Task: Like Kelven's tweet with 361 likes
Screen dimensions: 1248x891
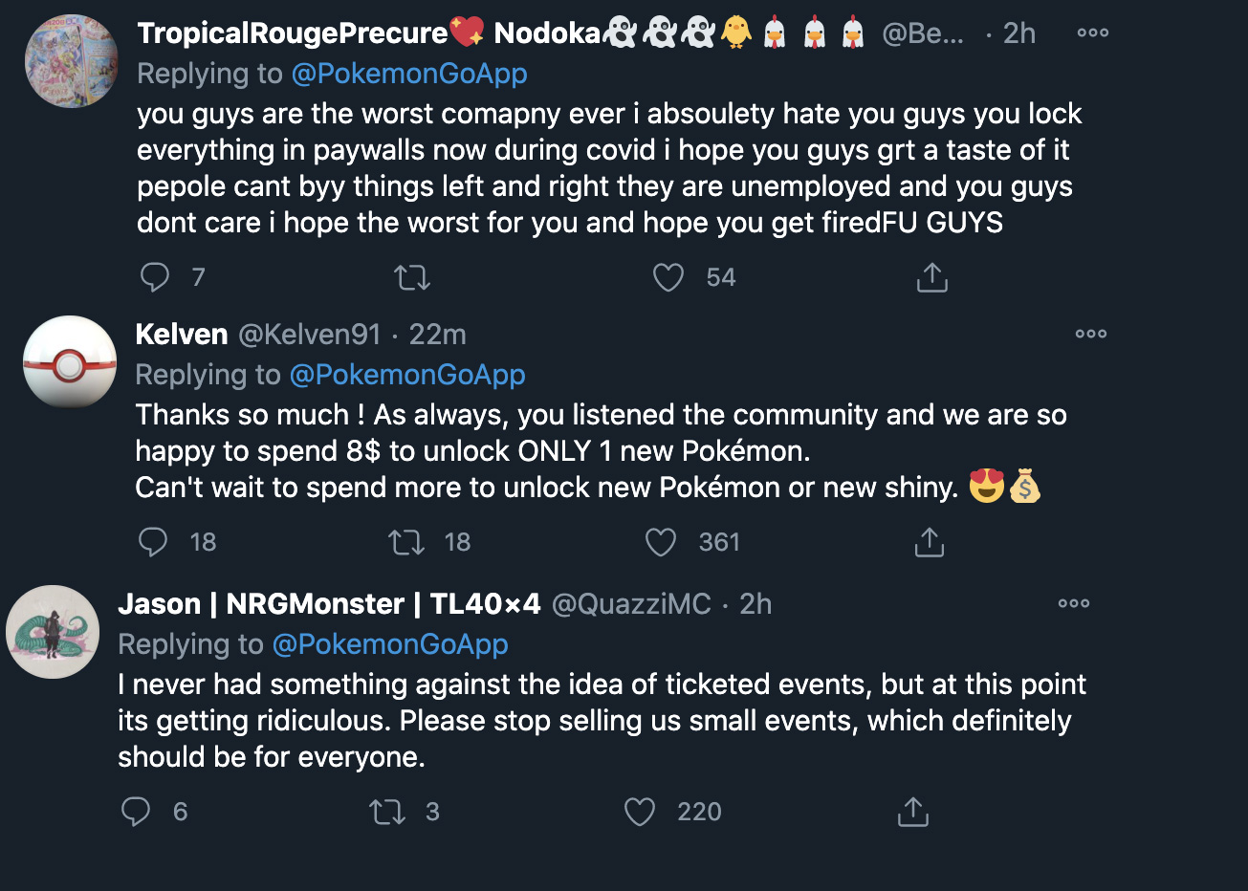Action: [x=661, y=542]
